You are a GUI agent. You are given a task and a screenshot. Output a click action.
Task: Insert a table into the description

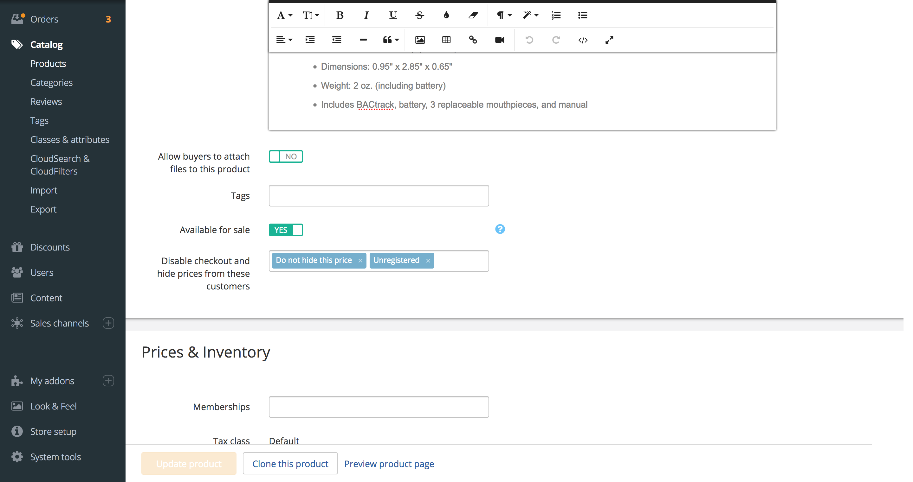446,40
